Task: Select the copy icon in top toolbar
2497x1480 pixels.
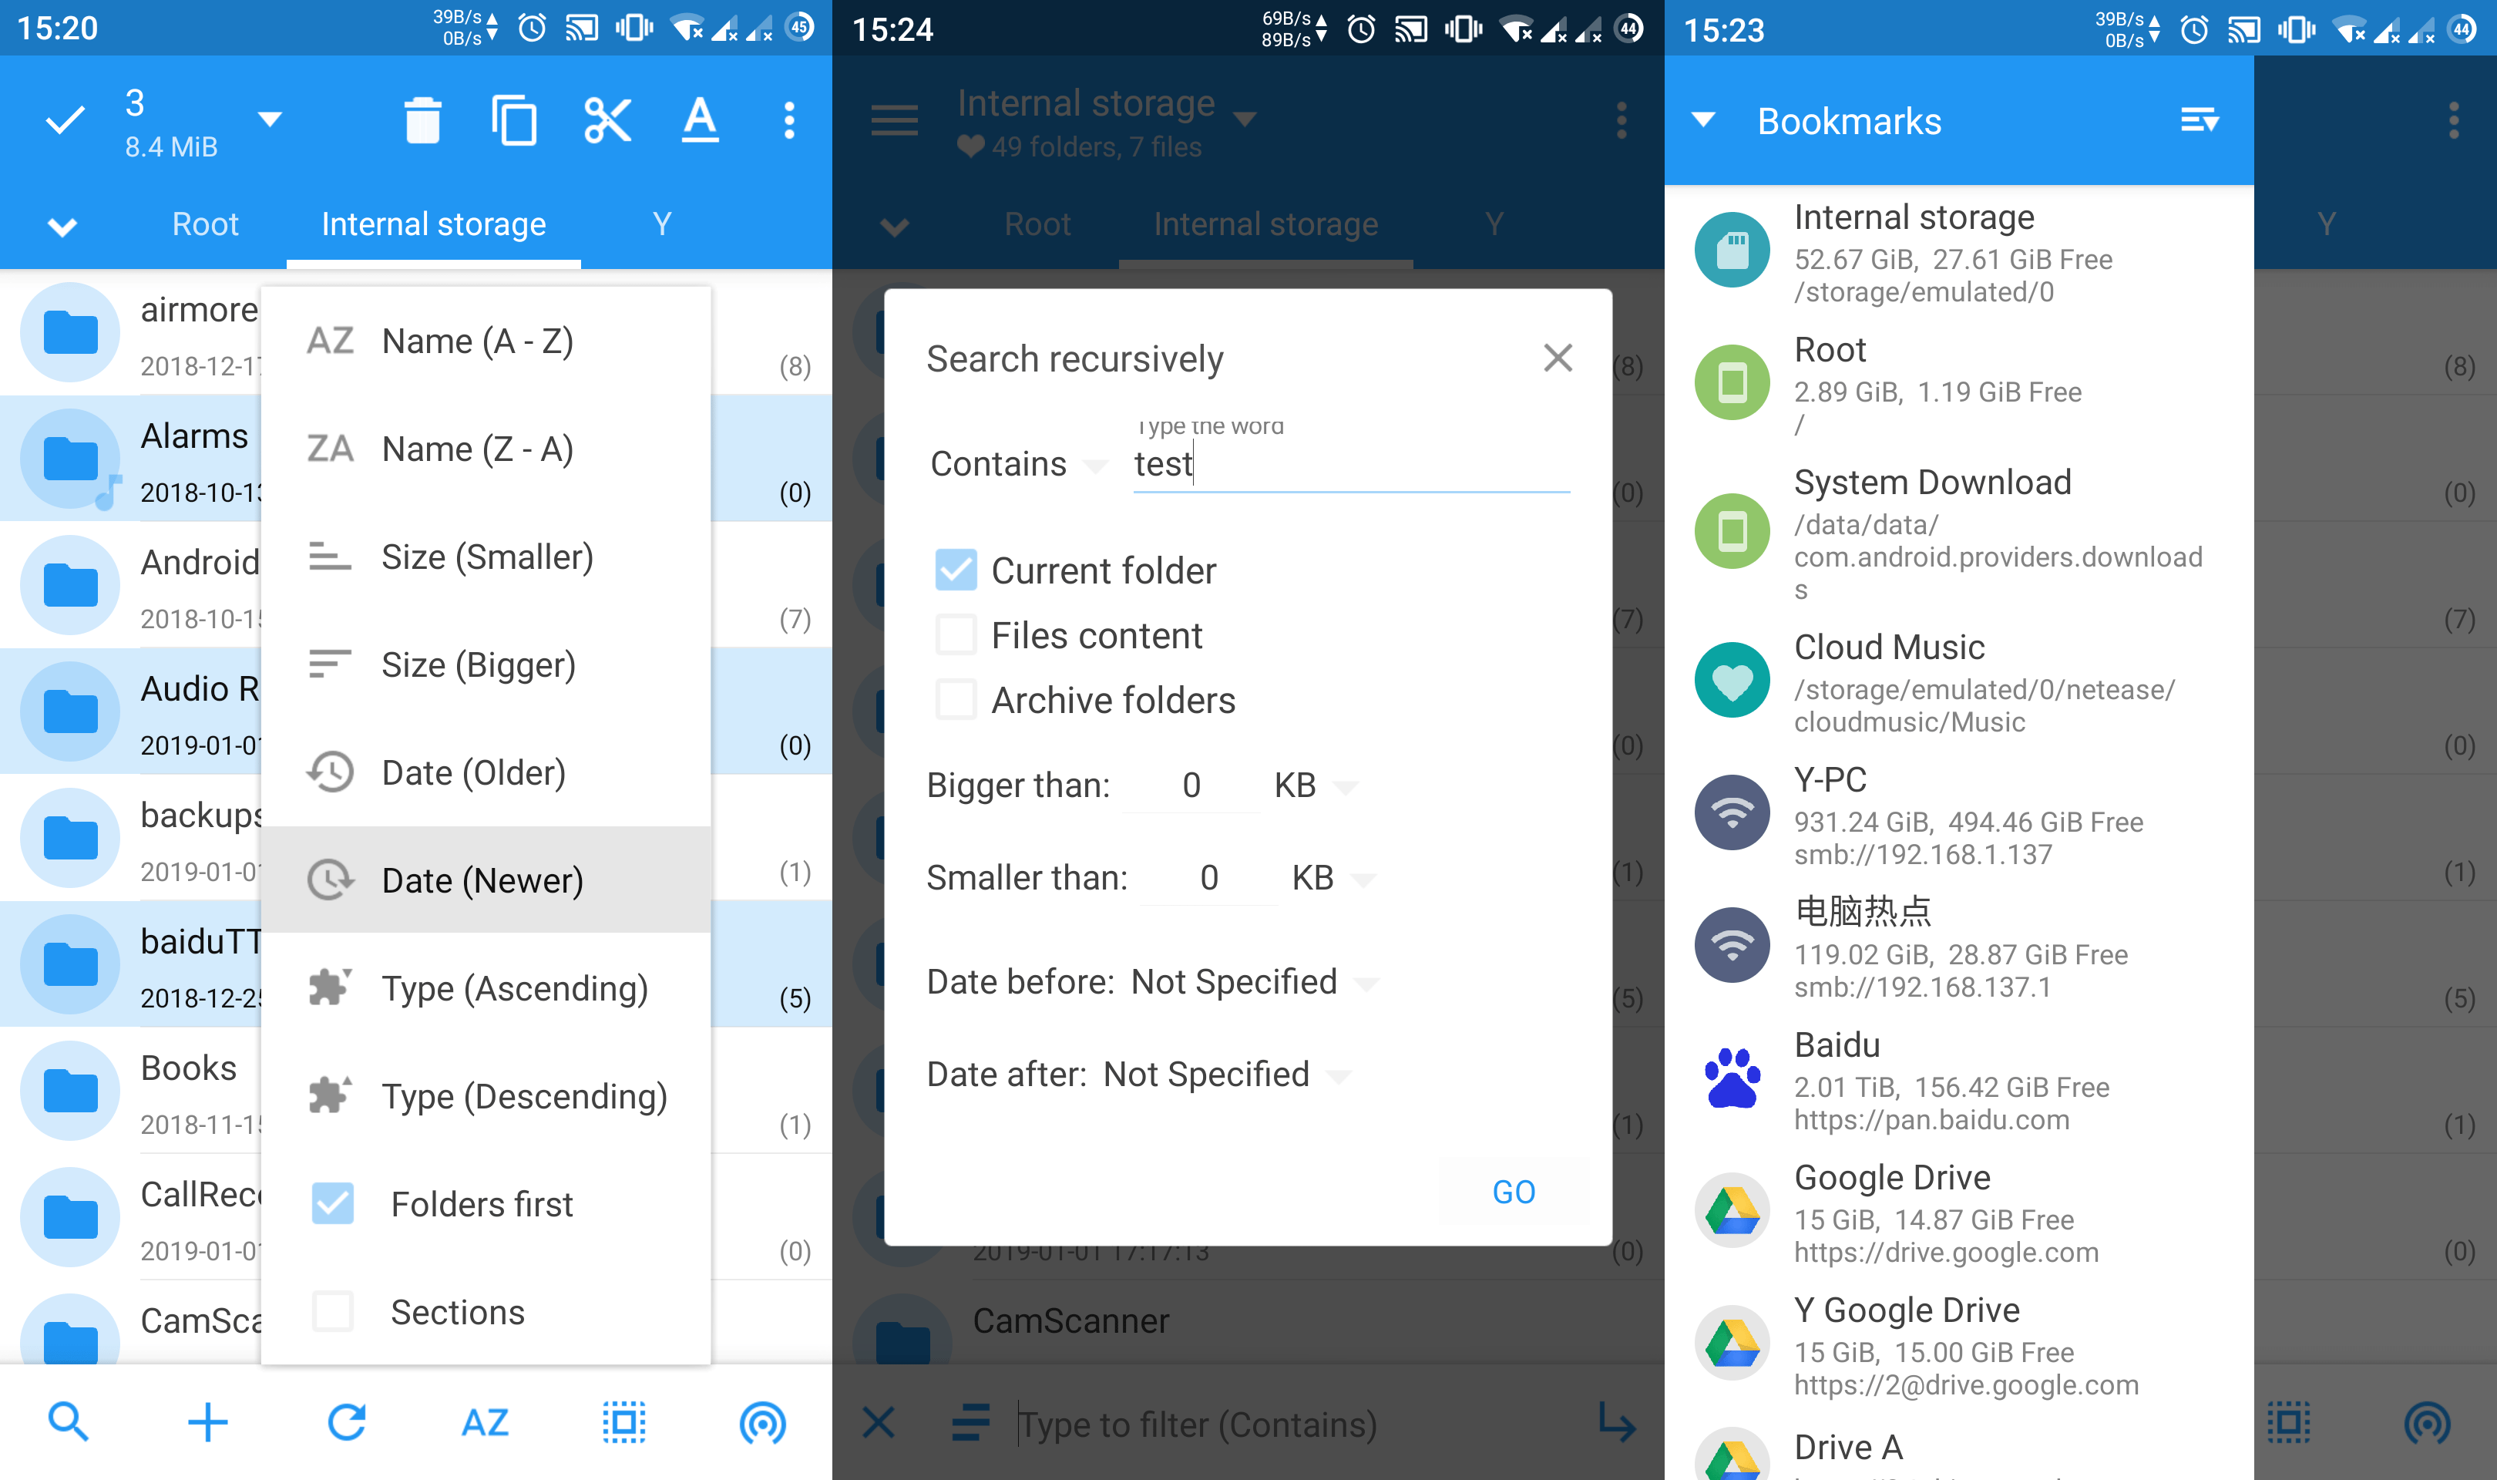Action: pyautogui.click(x=513, y=119)
